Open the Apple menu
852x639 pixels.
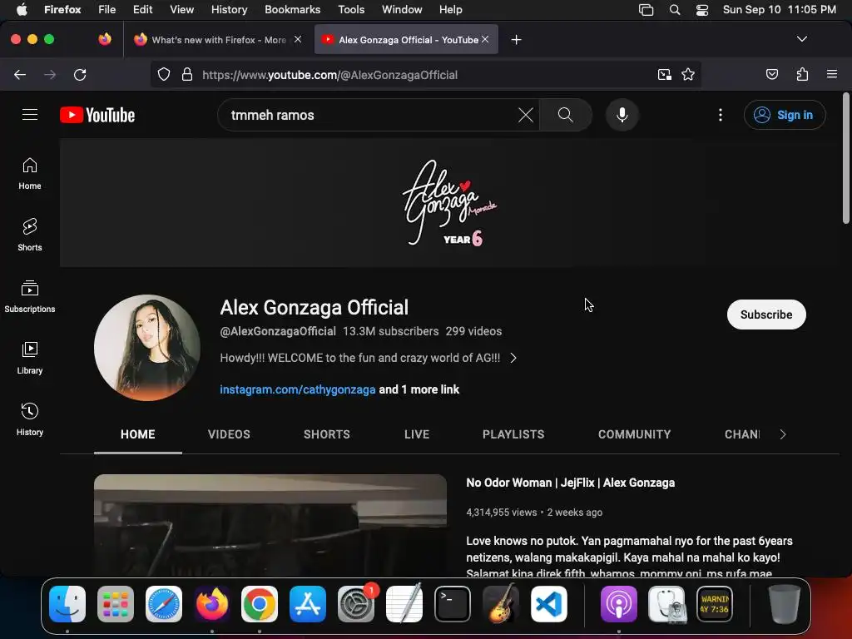[22, 9]
